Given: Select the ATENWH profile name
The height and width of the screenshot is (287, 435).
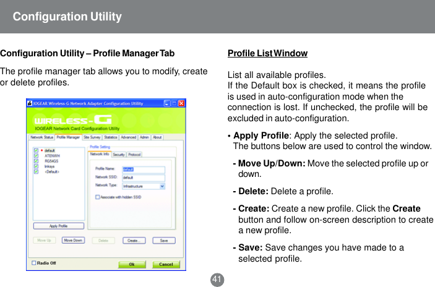Looking at the screenshot, I should coord(52,156).
